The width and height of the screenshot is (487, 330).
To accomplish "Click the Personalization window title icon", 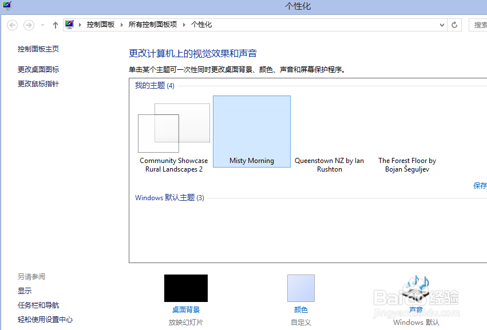I will tap(7, 6).
